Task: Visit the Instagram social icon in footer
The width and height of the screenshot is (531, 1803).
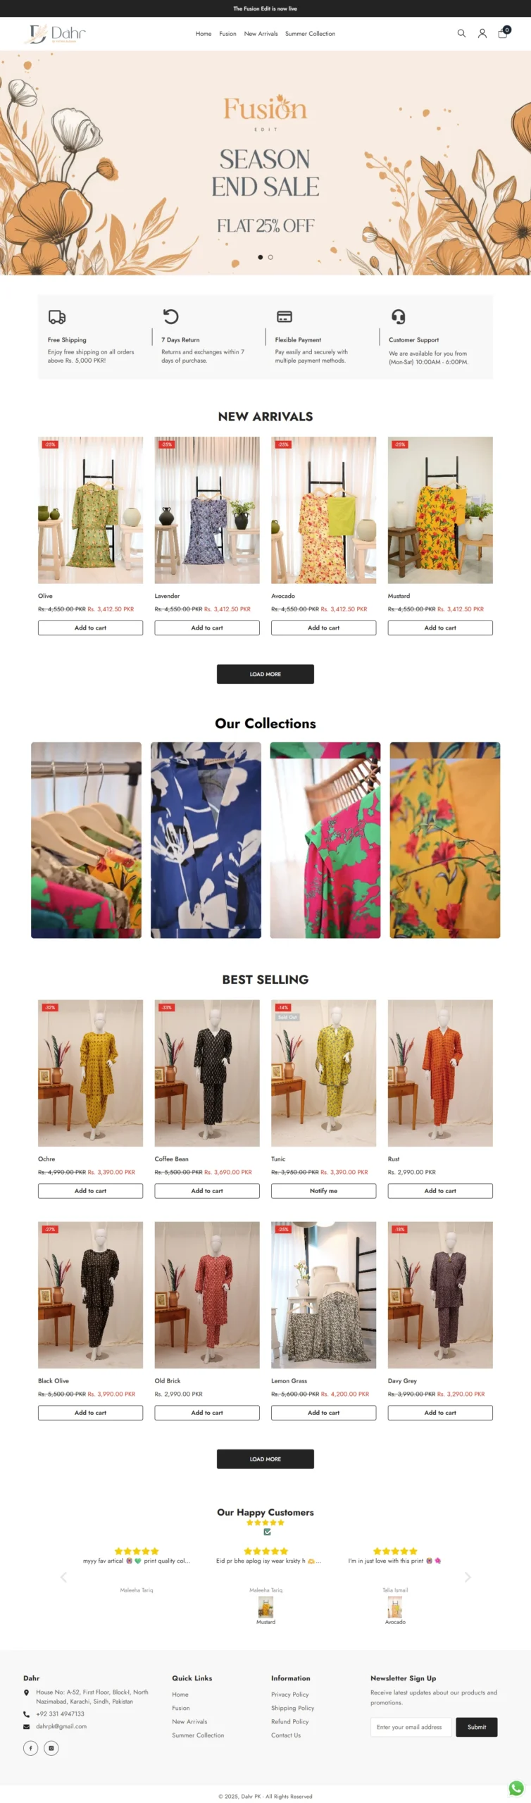Action: (51, 1747)
